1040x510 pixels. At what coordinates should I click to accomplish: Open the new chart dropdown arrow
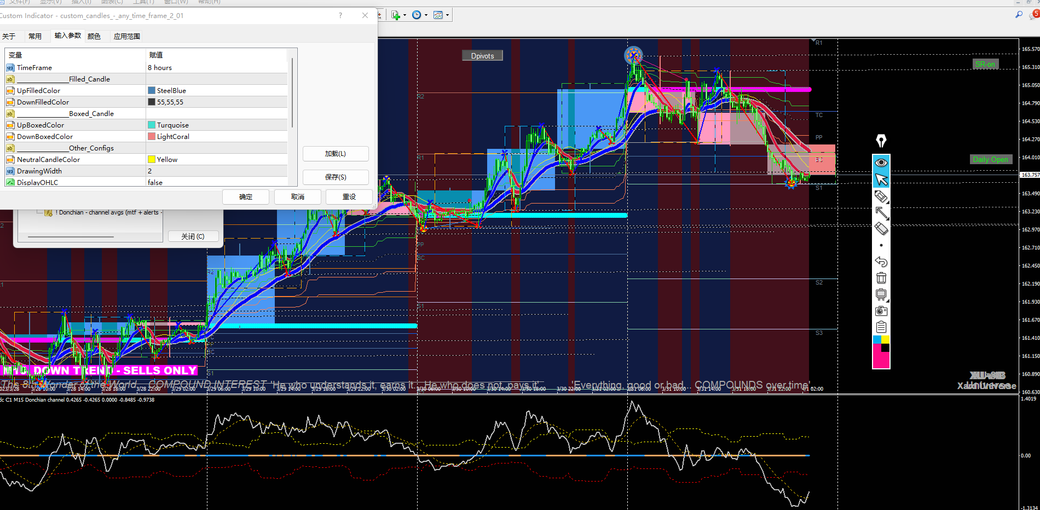405,15
